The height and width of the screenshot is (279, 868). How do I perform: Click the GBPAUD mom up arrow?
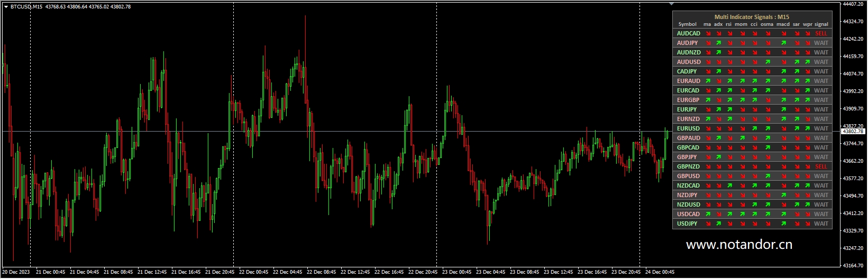(x=742, y=138)
